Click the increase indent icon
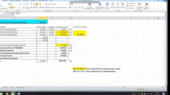The width and height of the screenshot is (170, 95). click(x=43, y=8)
